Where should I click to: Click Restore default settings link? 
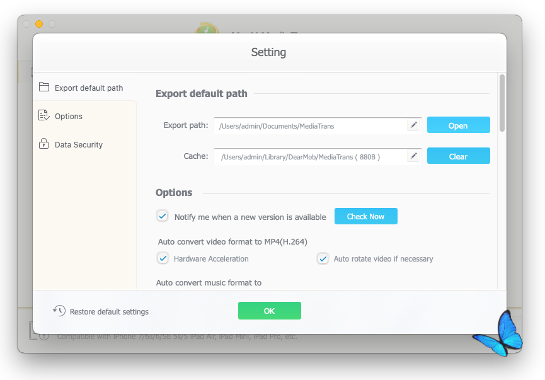pyautogui.click(x=109, y=312)
